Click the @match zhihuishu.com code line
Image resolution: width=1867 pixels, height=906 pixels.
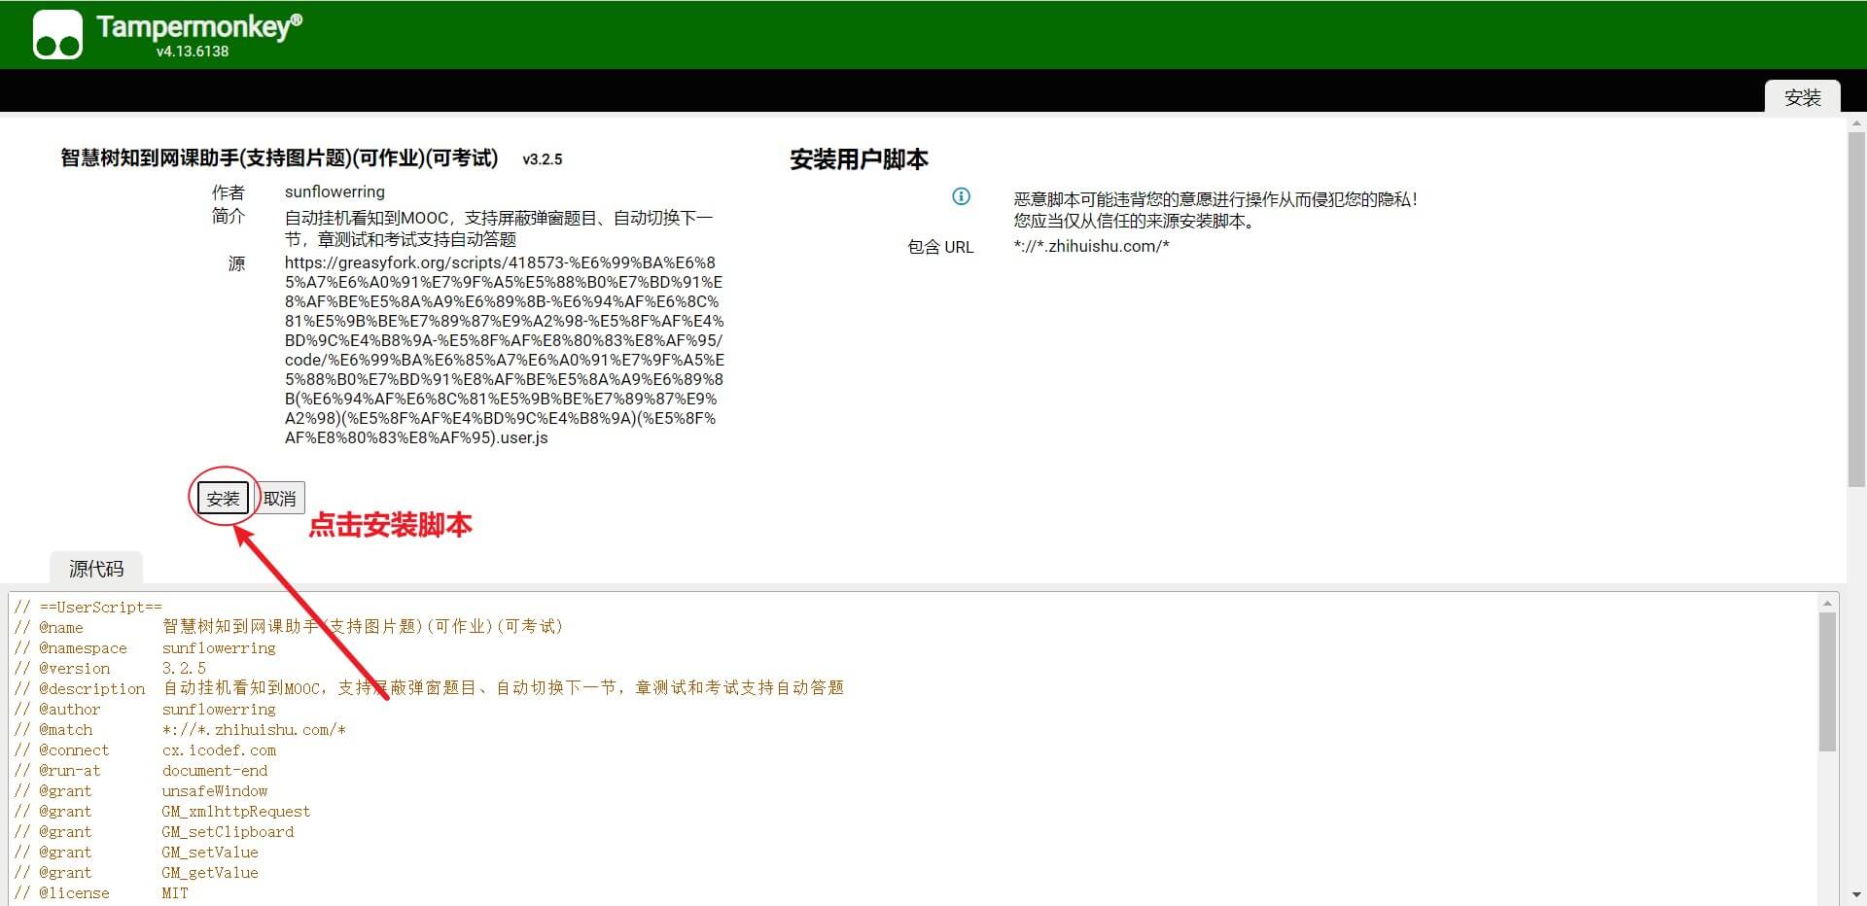click(x=180, y=729)
